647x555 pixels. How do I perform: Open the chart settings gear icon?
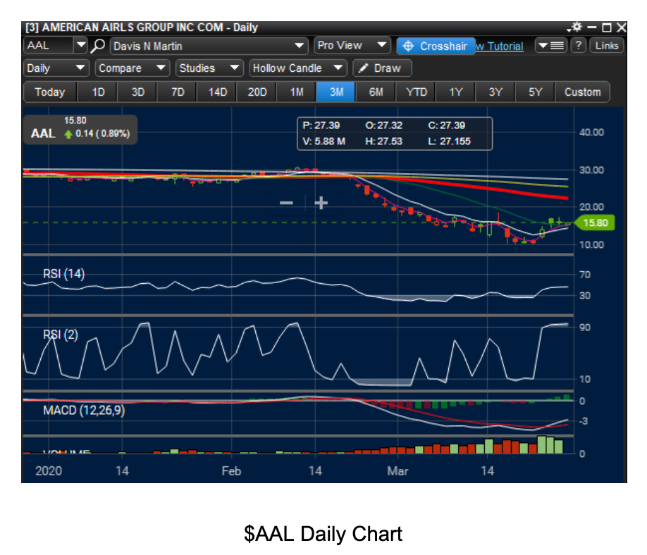pos(577,27)
